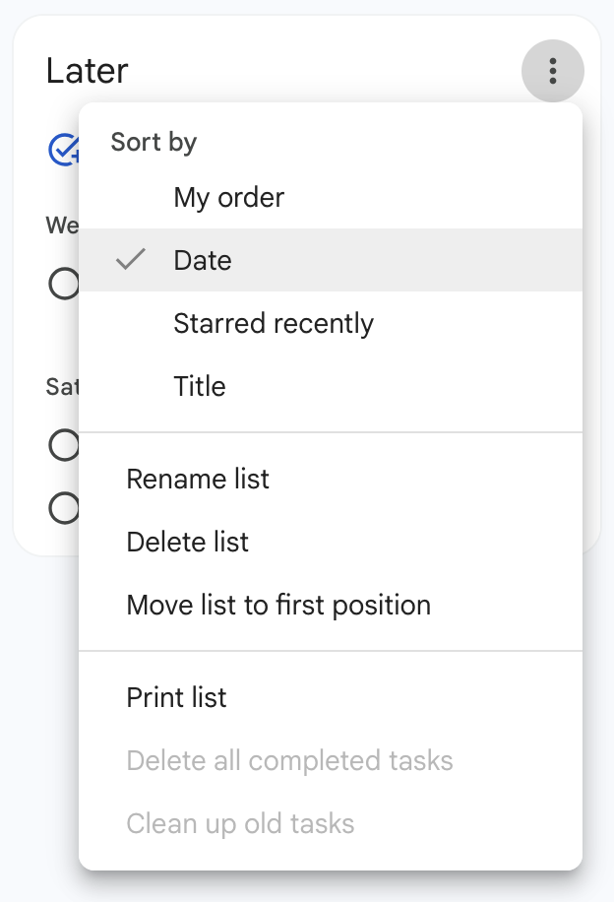Click Move list to first position
Image resolution: width=614 pixels, height=902 pixels.
click(278, 605)
